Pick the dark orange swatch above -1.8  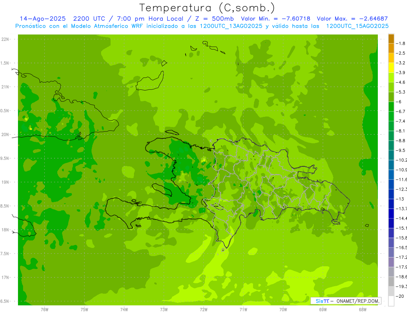tap(391, 39)
